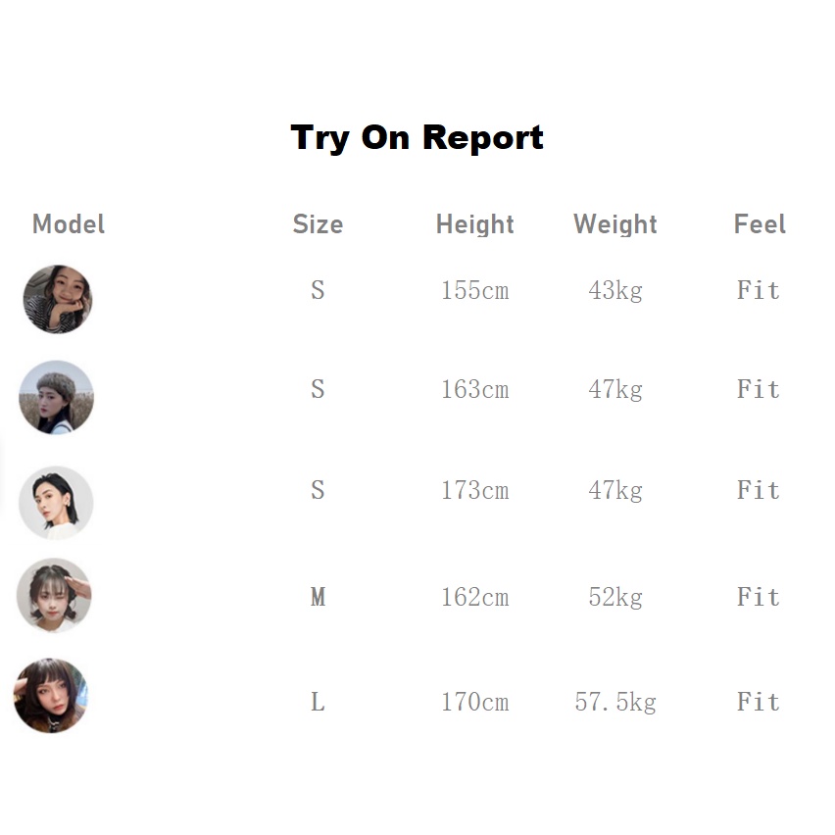Click the Try On Report title

(x=417, y=137)
